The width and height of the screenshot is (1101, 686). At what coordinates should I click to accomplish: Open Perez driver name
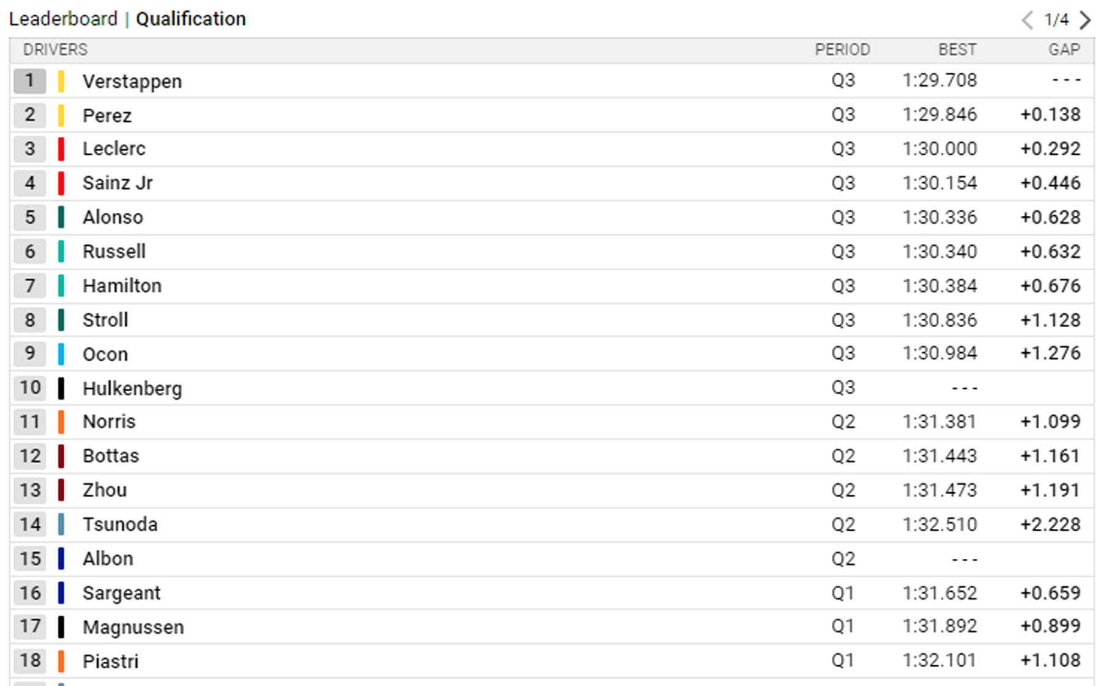tap(107, 116)
